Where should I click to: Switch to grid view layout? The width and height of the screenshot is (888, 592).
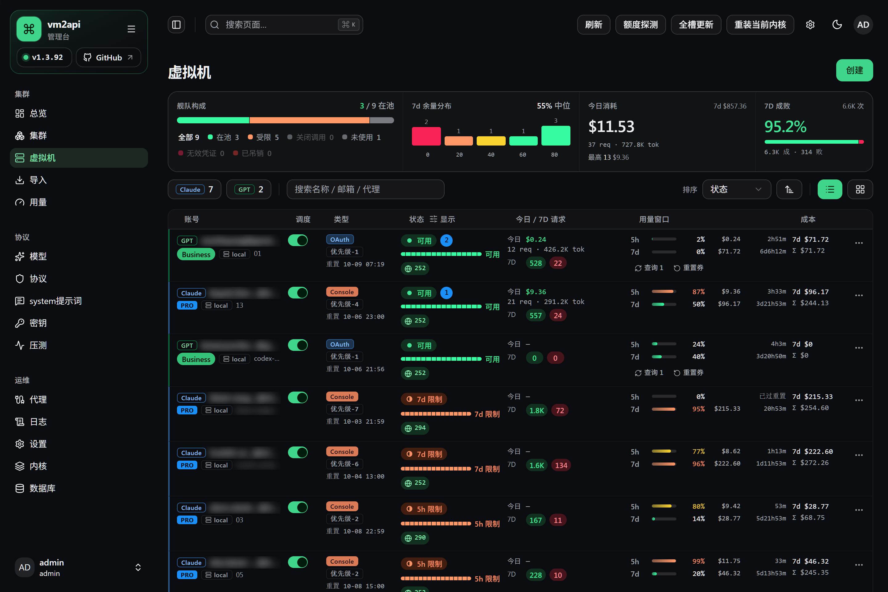(x=860, y=189)
